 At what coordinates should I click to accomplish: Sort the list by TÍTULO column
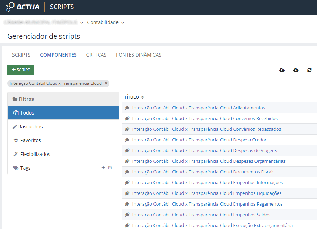pyautogui.click(x=134, y=97)
